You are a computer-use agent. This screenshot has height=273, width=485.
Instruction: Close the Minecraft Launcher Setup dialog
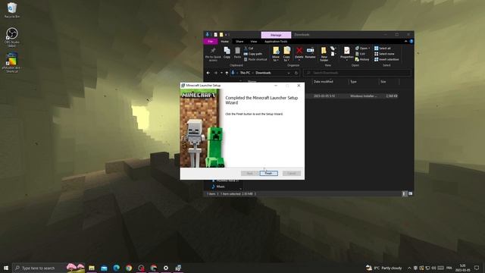[299, 86]
